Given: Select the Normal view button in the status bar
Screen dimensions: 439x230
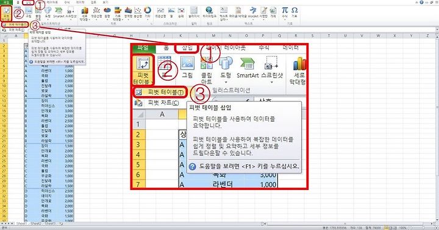Looking at the screenshot, I should pos(387,228).
